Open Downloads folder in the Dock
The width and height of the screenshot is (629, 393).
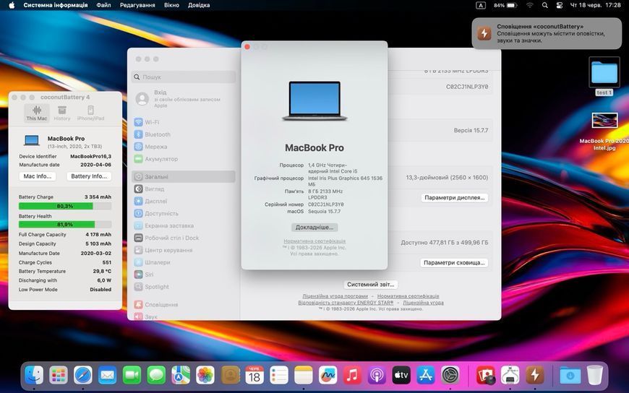pos(570,376)
